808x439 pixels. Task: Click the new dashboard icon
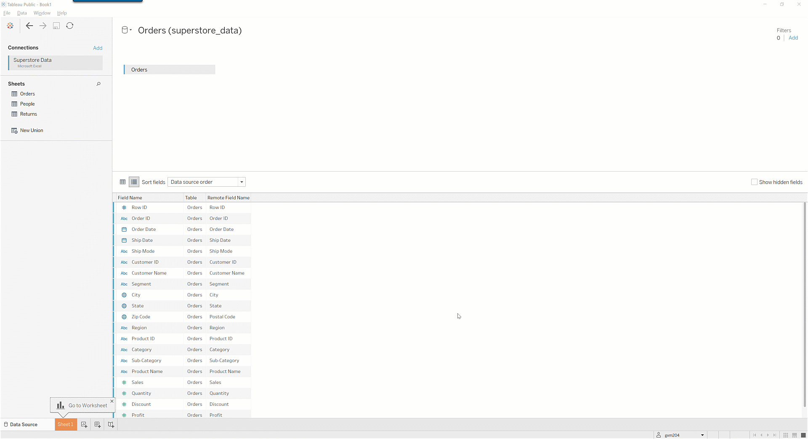pyautogui.click(x=98, y=425)
